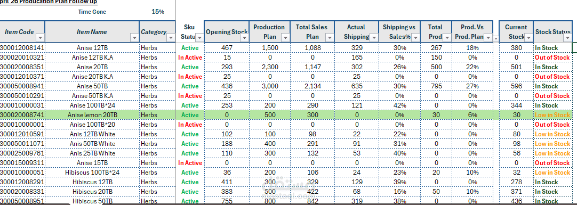This screenshot has width=577, height=205.
Task: Select the Anise 100TB*24 item name
Action: tap(92, 105)
